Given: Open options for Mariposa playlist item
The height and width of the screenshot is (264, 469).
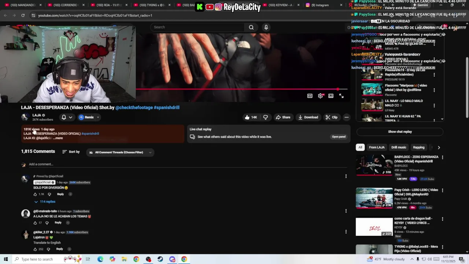Looking at the screenshot, I should coord(434,90).
